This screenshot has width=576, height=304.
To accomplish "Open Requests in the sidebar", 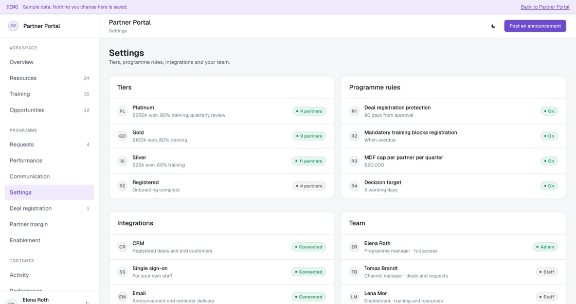I will click(49, 145).
